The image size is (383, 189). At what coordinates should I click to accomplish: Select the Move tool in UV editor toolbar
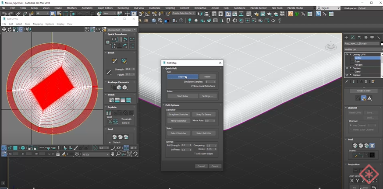4,29
